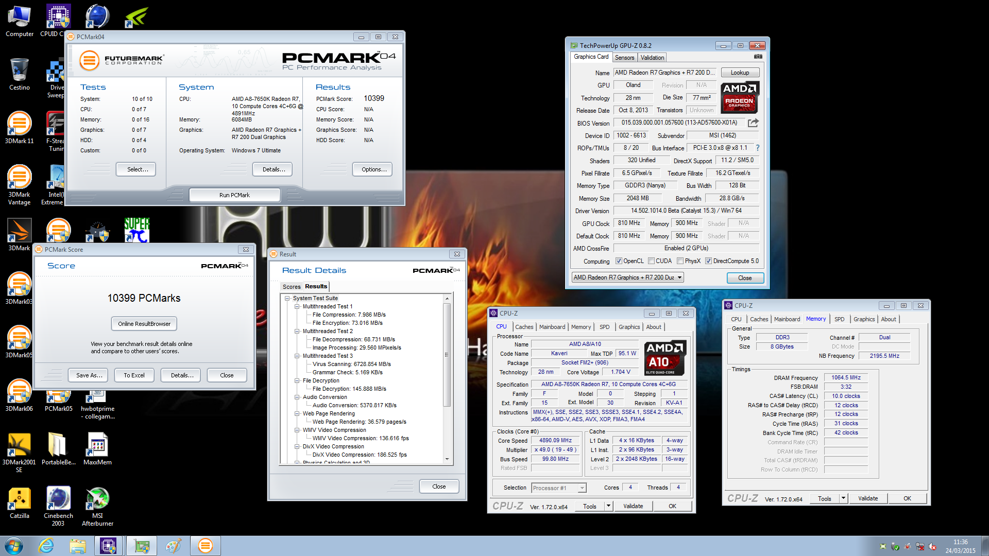Launch the Catzilla desktop icon

click(x=19, y=502)
